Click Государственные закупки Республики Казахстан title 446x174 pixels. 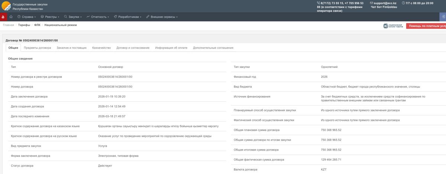[30, 6]
